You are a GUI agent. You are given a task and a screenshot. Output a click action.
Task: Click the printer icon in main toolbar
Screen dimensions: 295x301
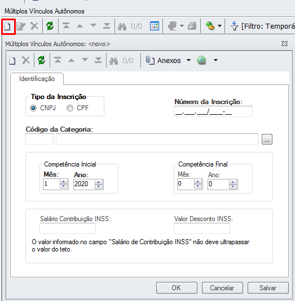(x=192, y=26)
